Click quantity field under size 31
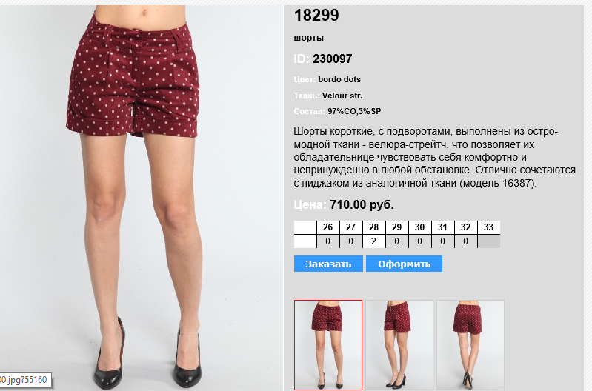Image resolution: width=592 pixels, height=391 pixels. click(x=443, y=241)
